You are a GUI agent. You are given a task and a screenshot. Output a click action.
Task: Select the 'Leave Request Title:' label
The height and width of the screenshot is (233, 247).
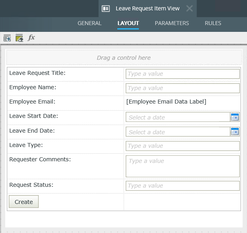[38, 73]
